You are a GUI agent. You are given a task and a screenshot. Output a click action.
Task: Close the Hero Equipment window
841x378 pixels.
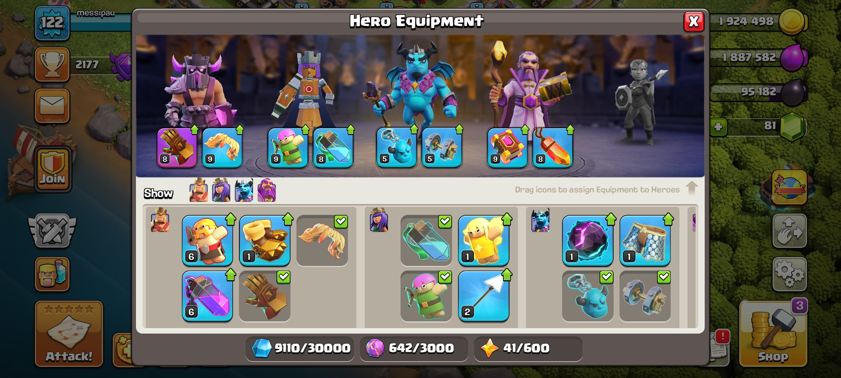(694, 22)
